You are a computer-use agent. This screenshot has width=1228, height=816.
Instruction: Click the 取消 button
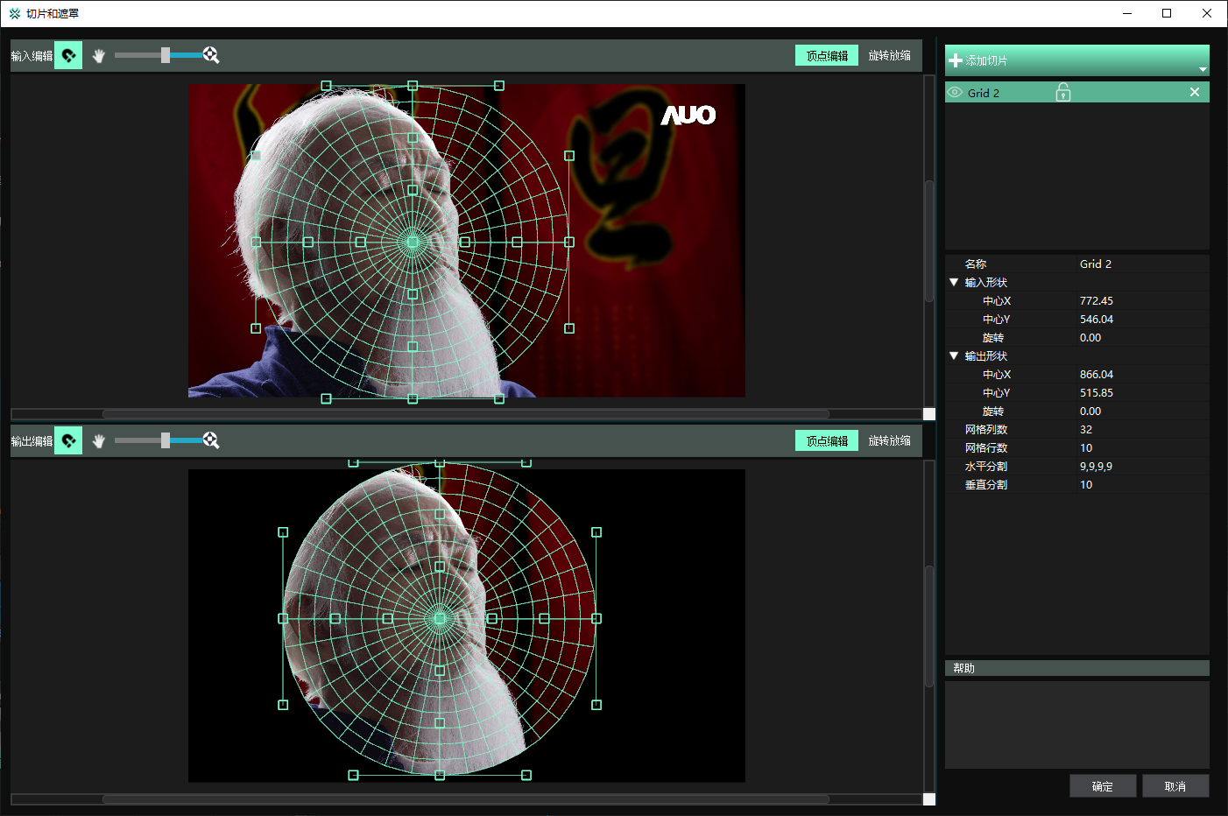tap(1175, 786)
